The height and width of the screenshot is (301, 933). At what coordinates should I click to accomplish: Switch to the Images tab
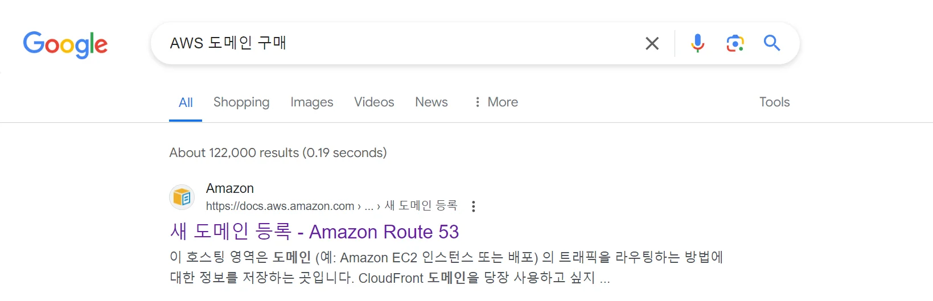tap(311, 102)
